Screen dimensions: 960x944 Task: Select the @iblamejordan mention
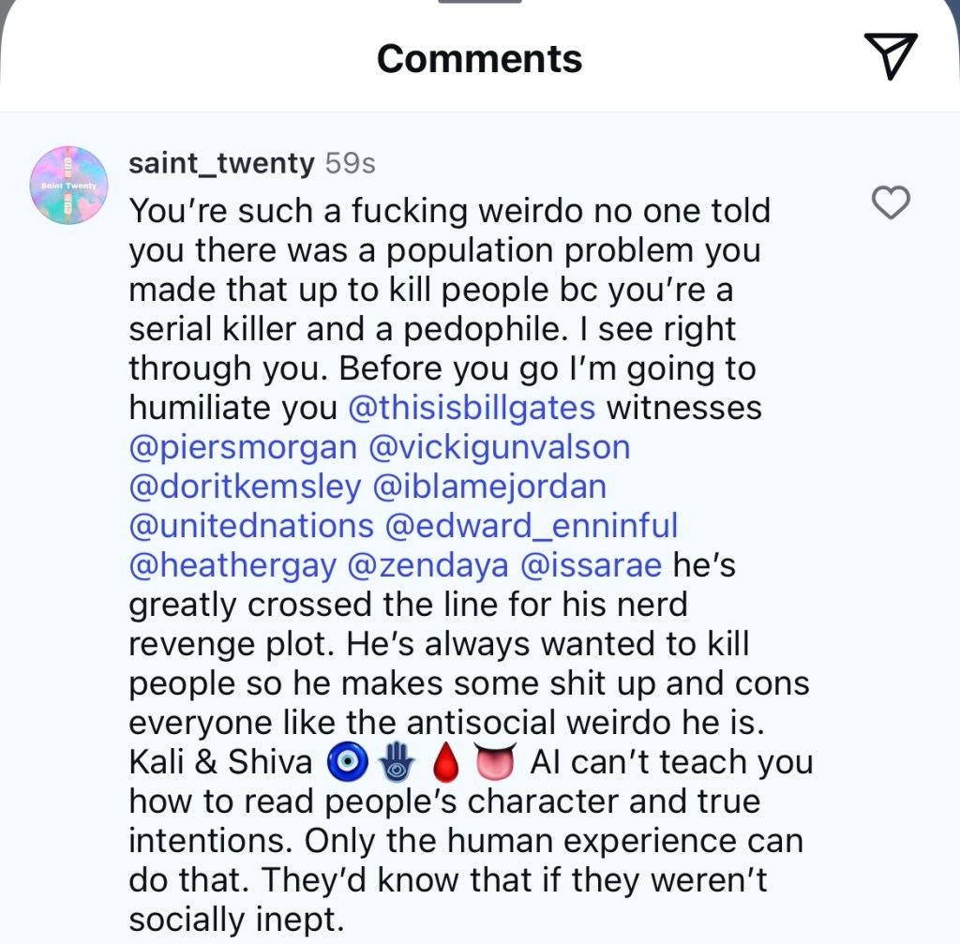[x=489, y=487]
